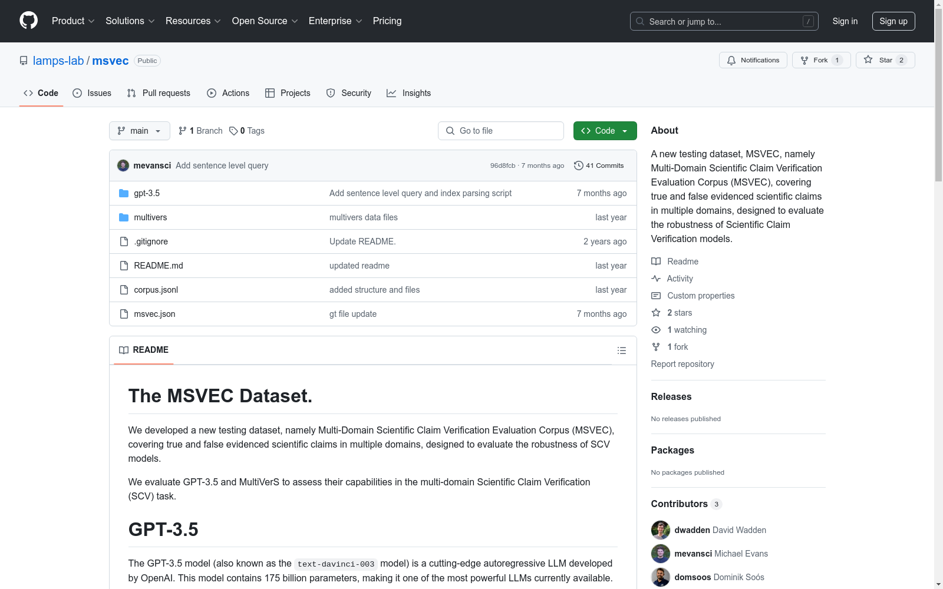Expand the Open Source menu
Viewport: 943px width, 589px height.
(x=265, y=21)
